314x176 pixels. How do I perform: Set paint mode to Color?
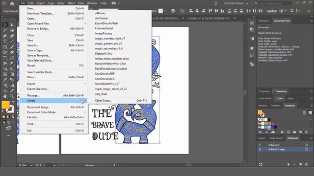point(3,117)
